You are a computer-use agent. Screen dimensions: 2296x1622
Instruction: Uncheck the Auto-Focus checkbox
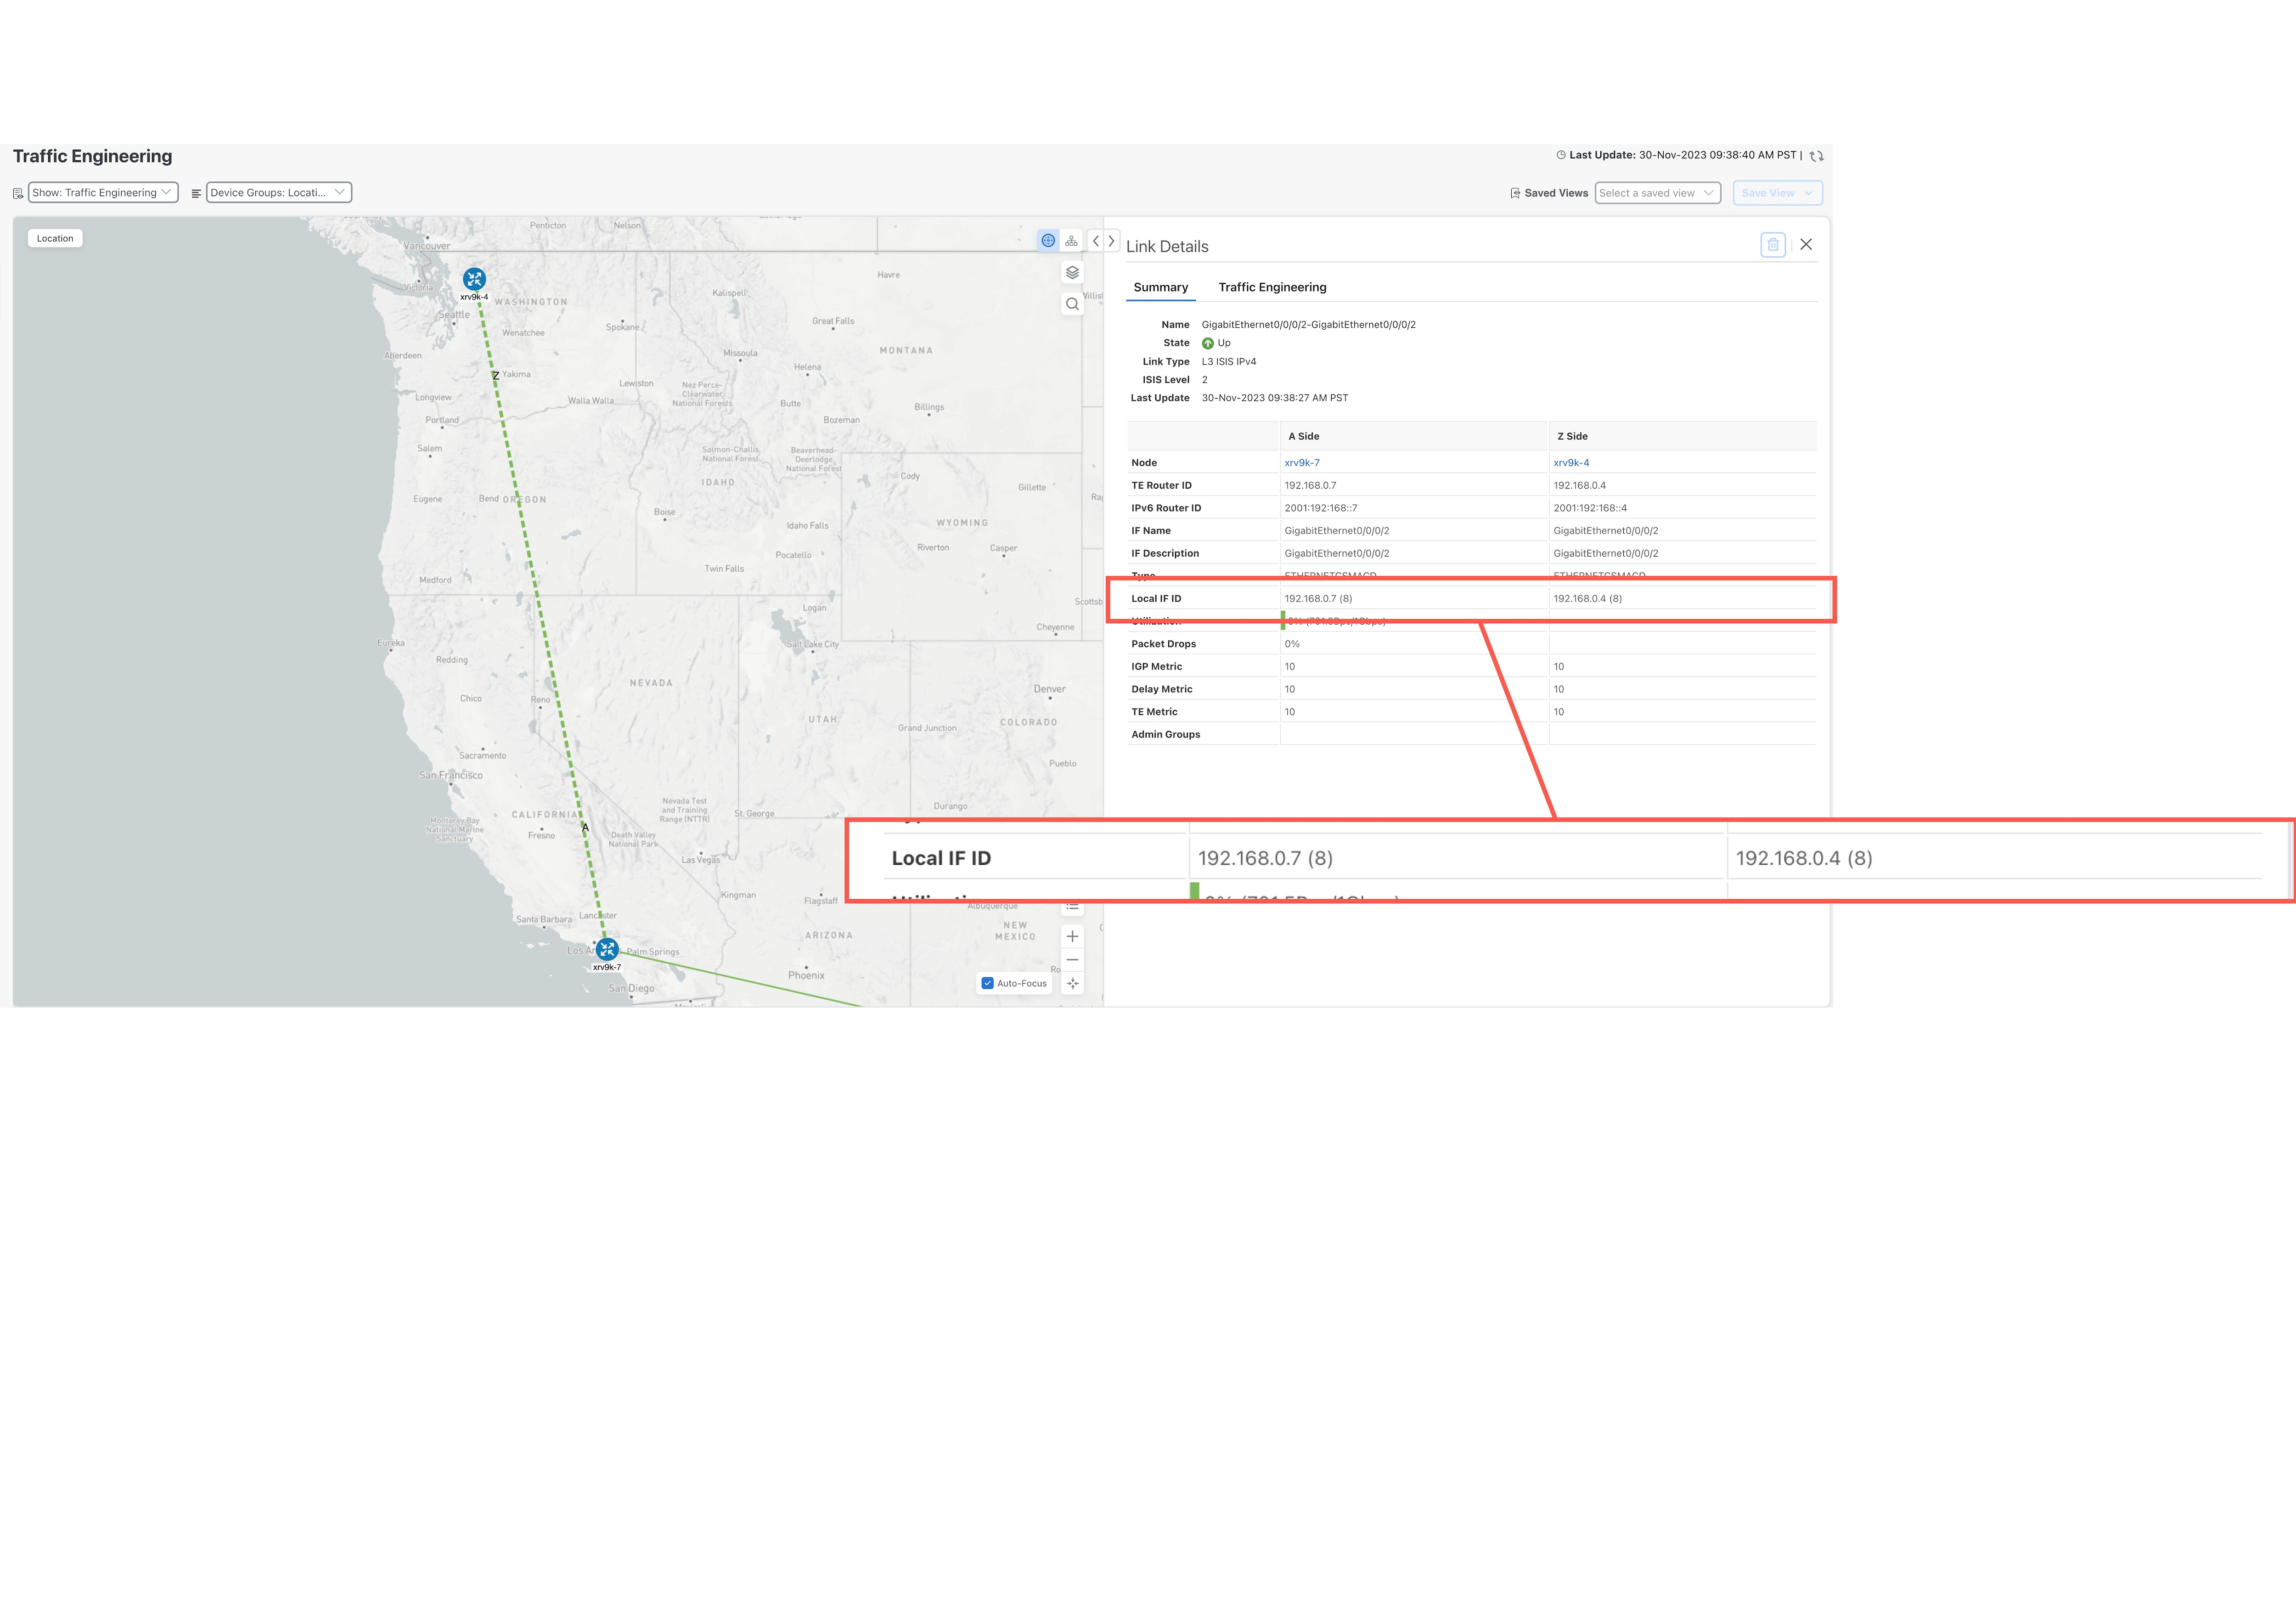988,983
